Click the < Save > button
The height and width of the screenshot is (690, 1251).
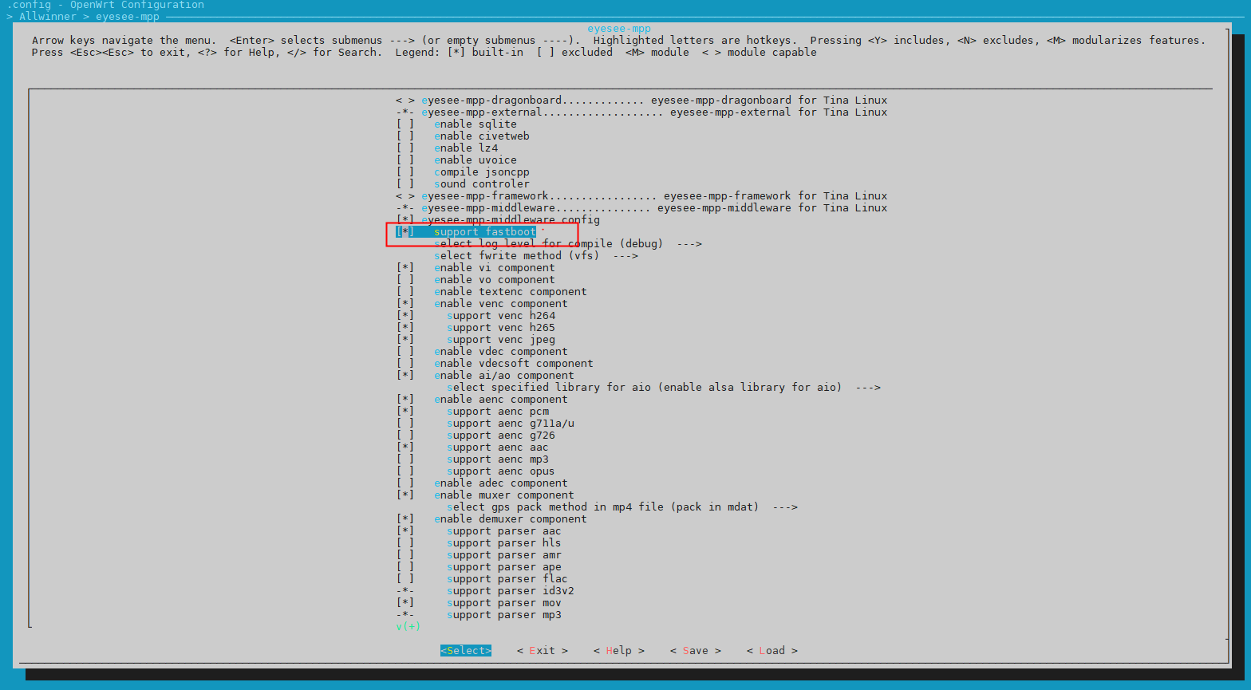point(696,651)
